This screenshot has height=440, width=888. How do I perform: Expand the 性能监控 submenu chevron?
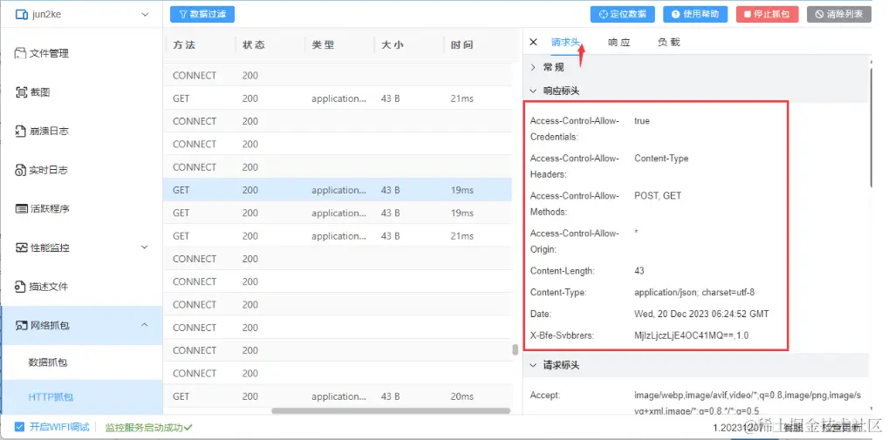[x=145, y=247]
